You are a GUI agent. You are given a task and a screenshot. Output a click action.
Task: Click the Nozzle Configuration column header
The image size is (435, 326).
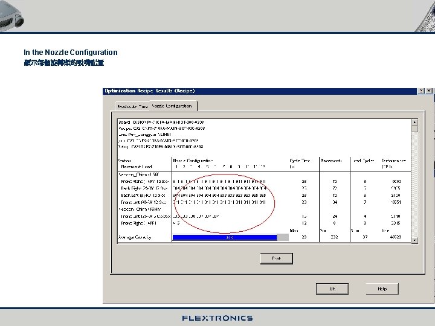193,161
